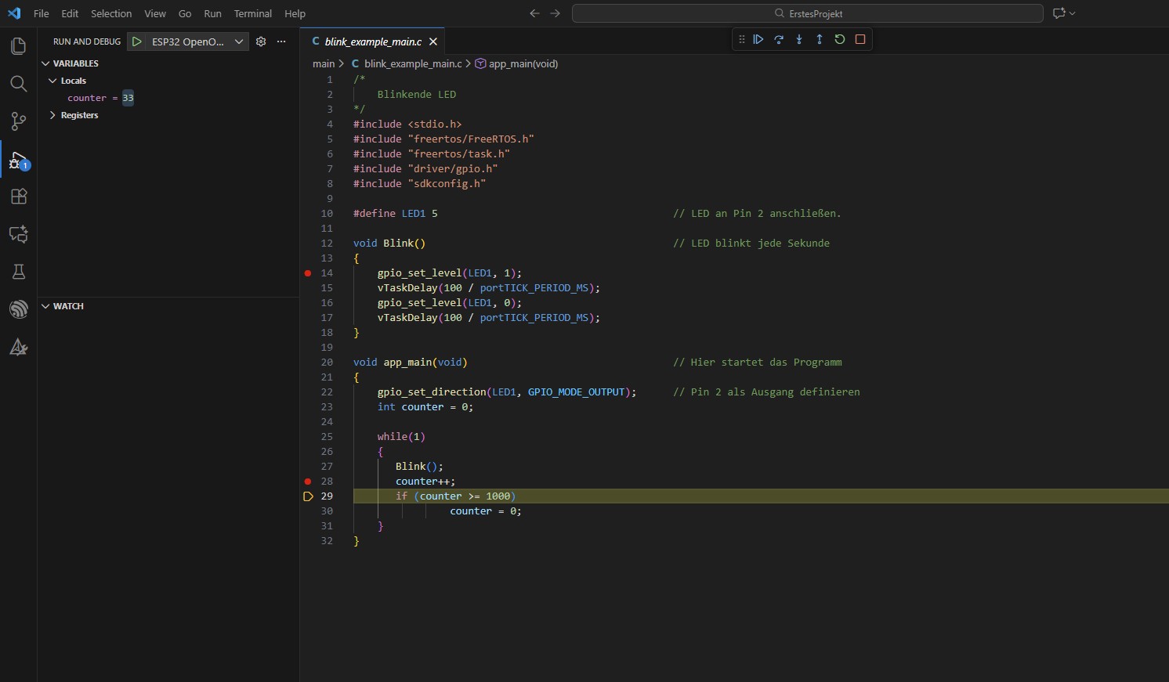Expand the Registers tree node
Screen dimensions: 1169x682
tap(52, 115)
